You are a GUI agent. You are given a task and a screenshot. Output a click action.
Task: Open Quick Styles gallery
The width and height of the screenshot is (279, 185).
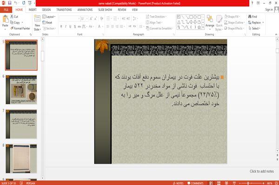(219, 23)
